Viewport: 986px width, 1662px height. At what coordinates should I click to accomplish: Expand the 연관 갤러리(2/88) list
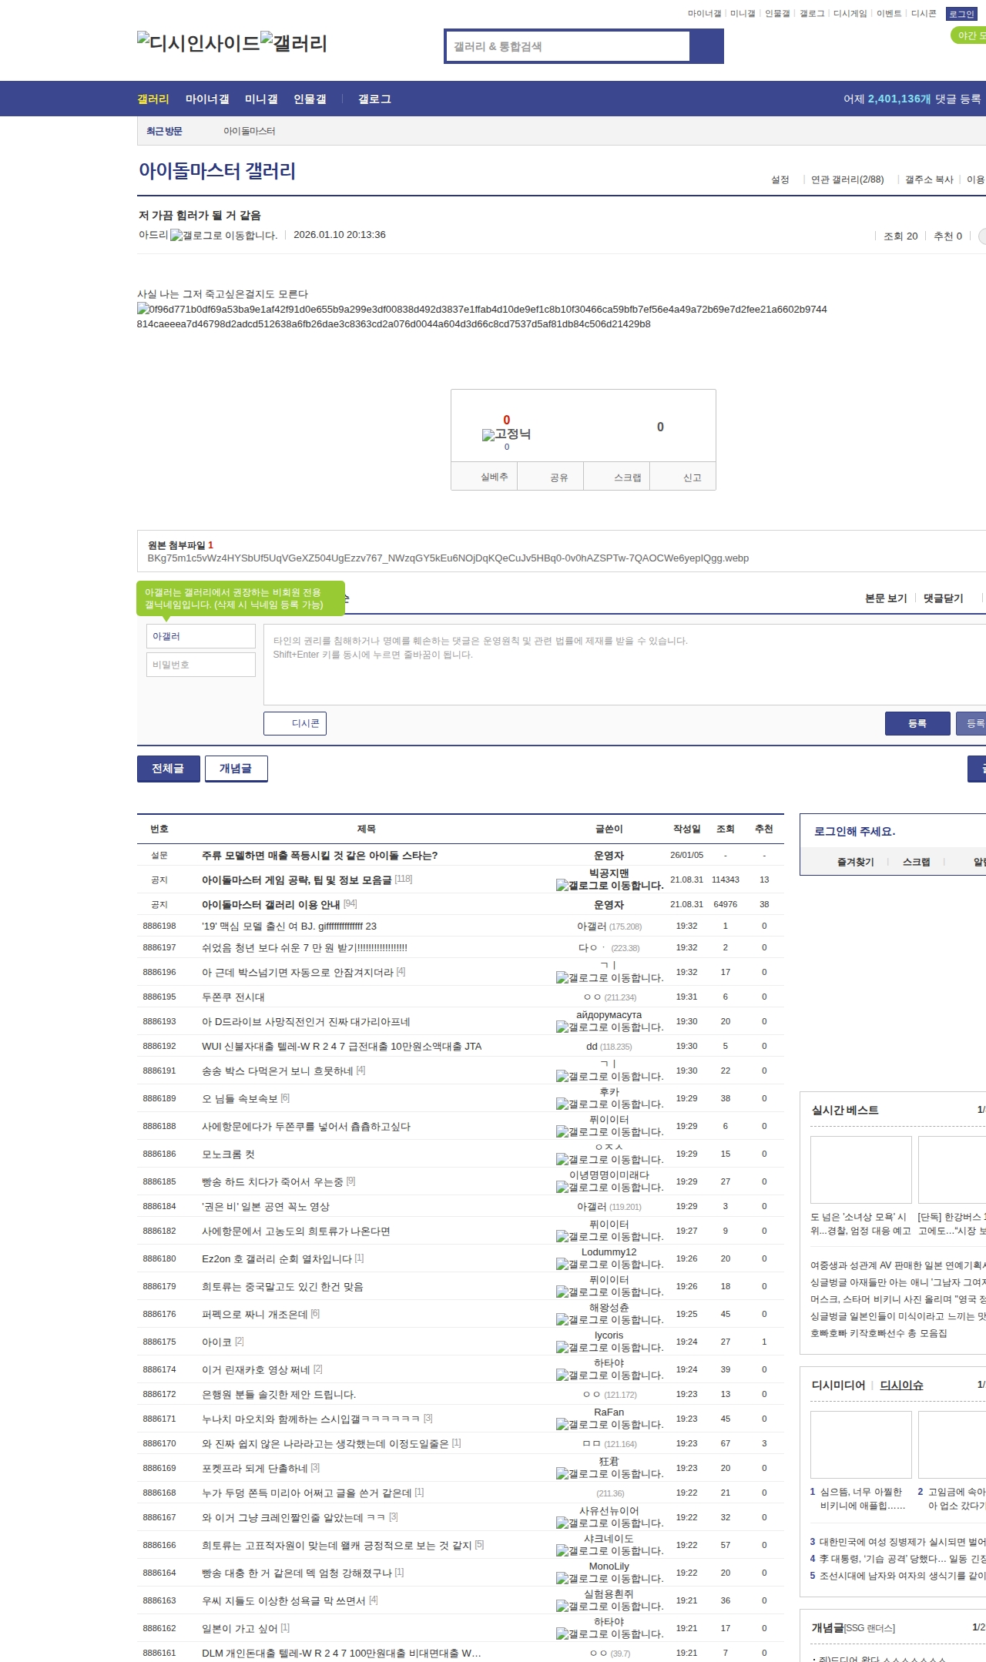coord(847,179)
